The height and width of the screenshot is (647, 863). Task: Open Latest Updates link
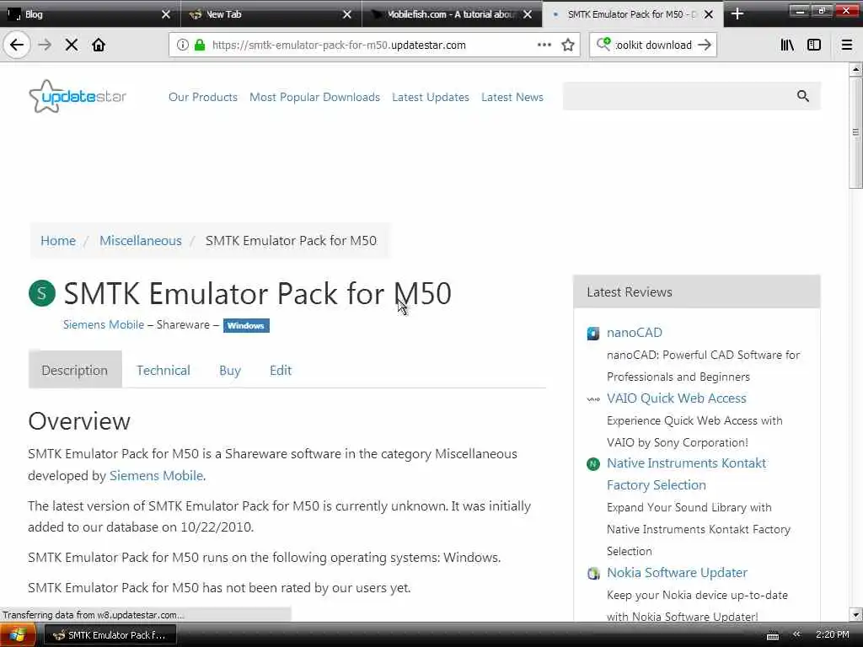click(x=431, y=97)
